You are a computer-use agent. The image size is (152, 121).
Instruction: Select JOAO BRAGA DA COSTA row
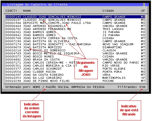[75, 60]
